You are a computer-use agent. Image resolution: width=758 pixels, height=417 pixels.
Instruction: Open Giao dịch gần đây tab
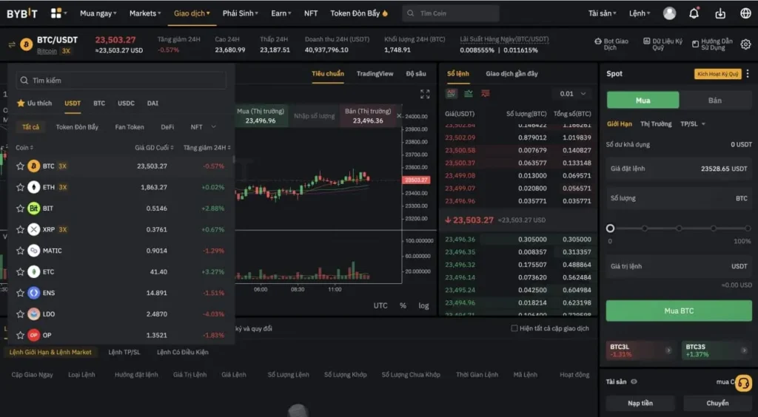point(512,74)
